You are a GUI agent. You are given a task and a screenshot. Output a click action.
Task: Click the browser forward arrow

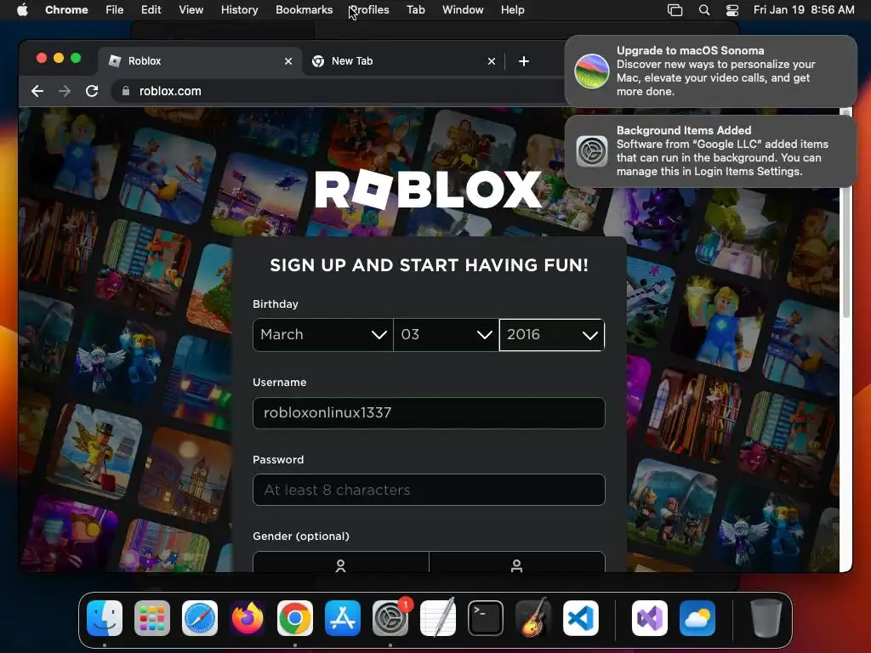(x=65, y=91)
